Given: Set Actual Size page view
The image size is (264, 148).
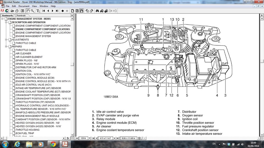Looking at the screenshot, I should [x=73, y=11].
